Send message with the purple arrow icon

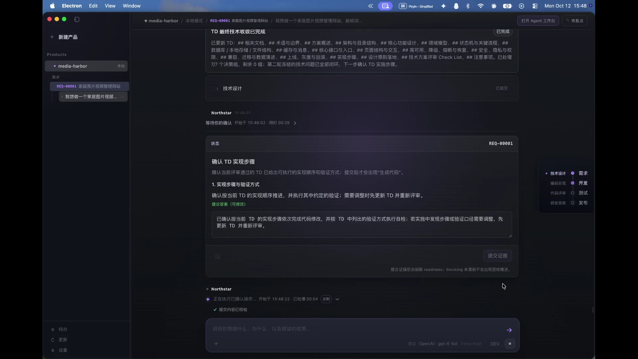point(509,330)
